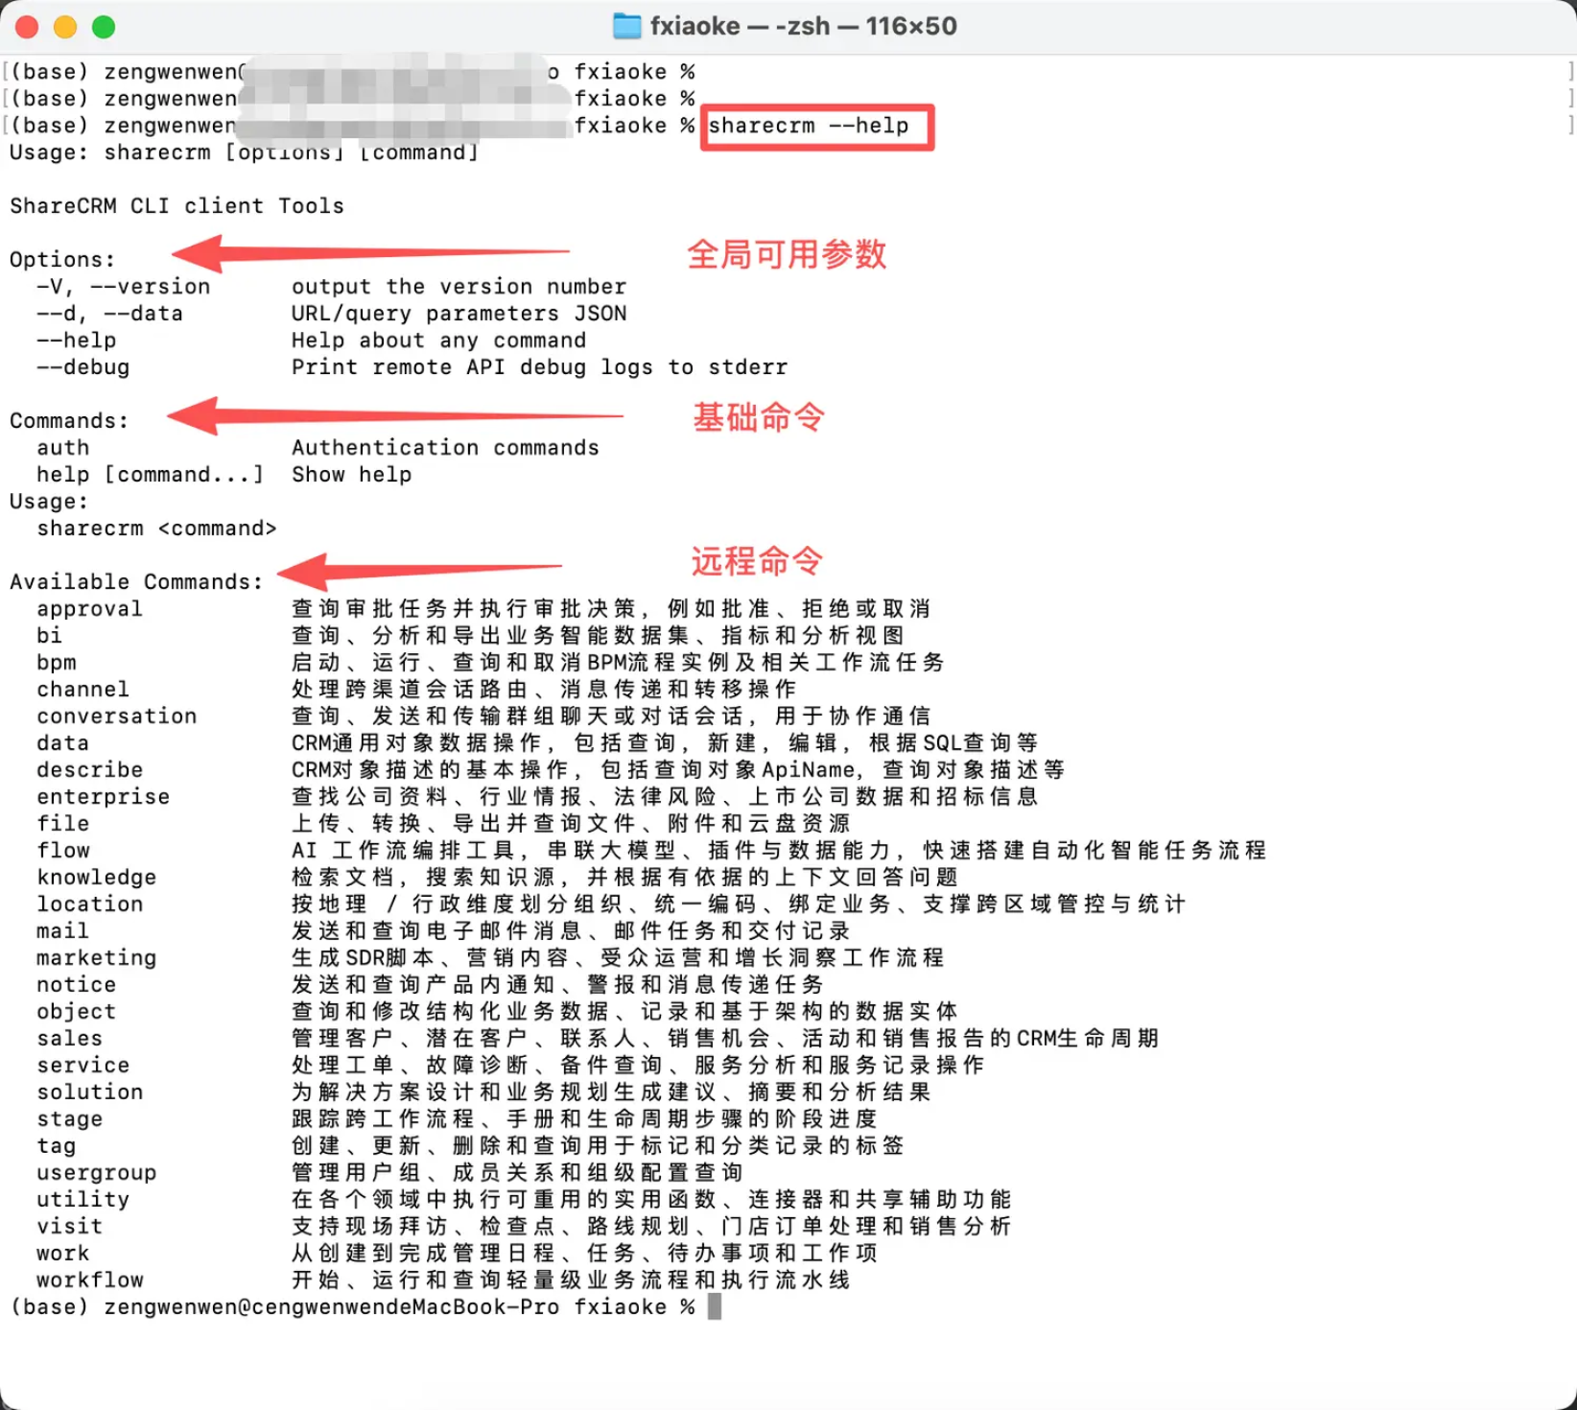Click the '-V, --version' option
This screenshot has height=1410, width=1577.
pyautogui.click(x=123, y=287)
